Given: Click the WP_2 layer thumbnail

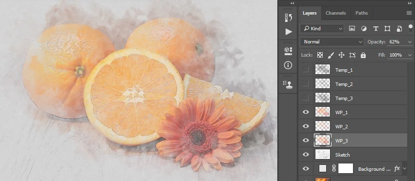Looking at the screenshot, I should [323, 126].
